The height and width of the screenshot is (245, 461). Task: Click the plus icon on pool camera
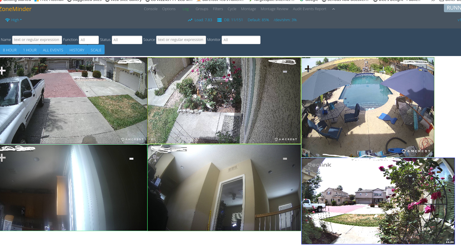click(x=308, y=69)
